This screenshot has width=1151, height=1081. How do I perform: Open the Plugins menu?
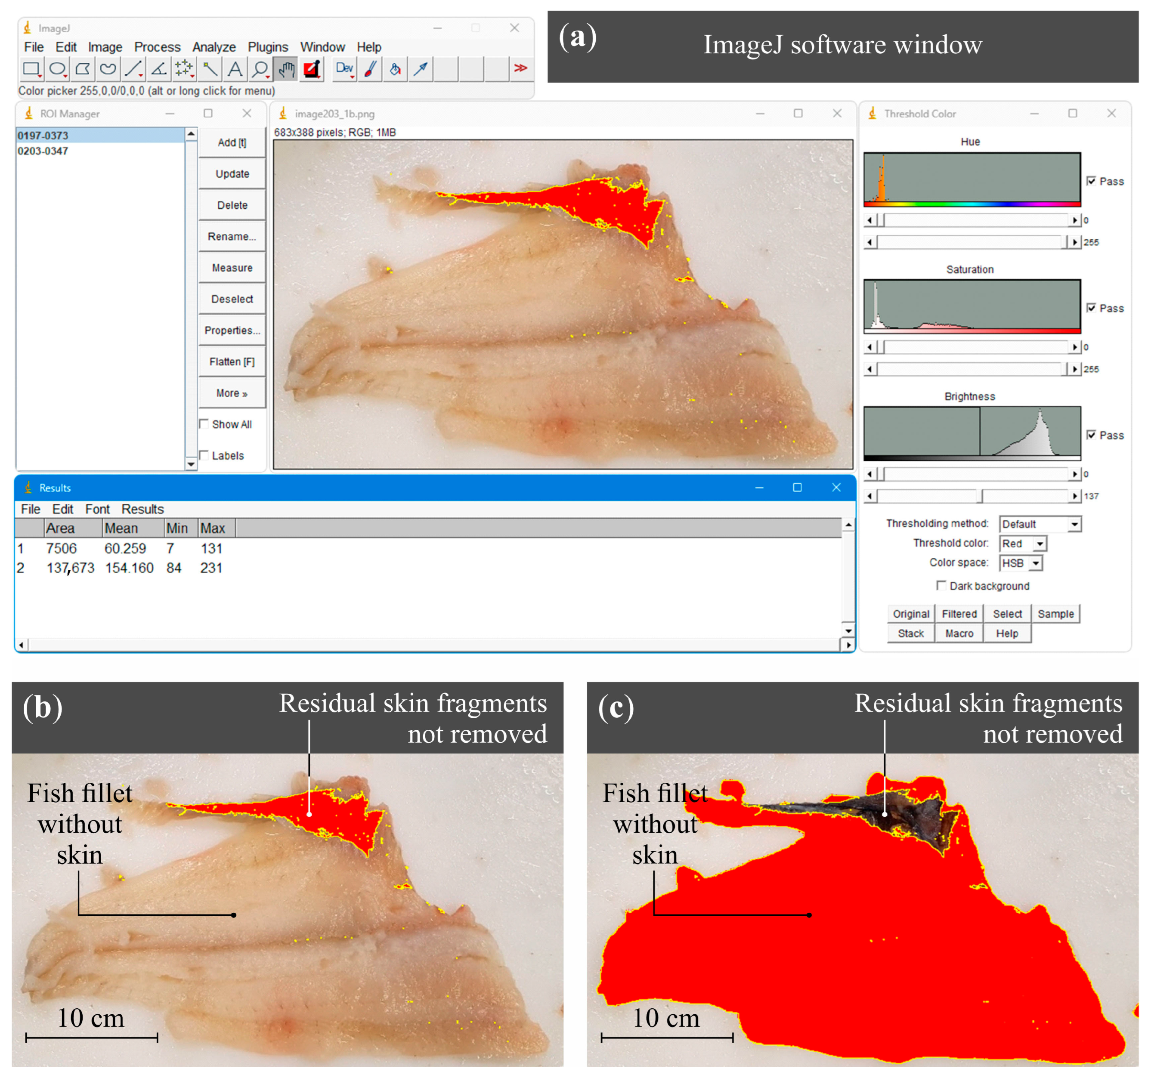[x=267, y=47]
